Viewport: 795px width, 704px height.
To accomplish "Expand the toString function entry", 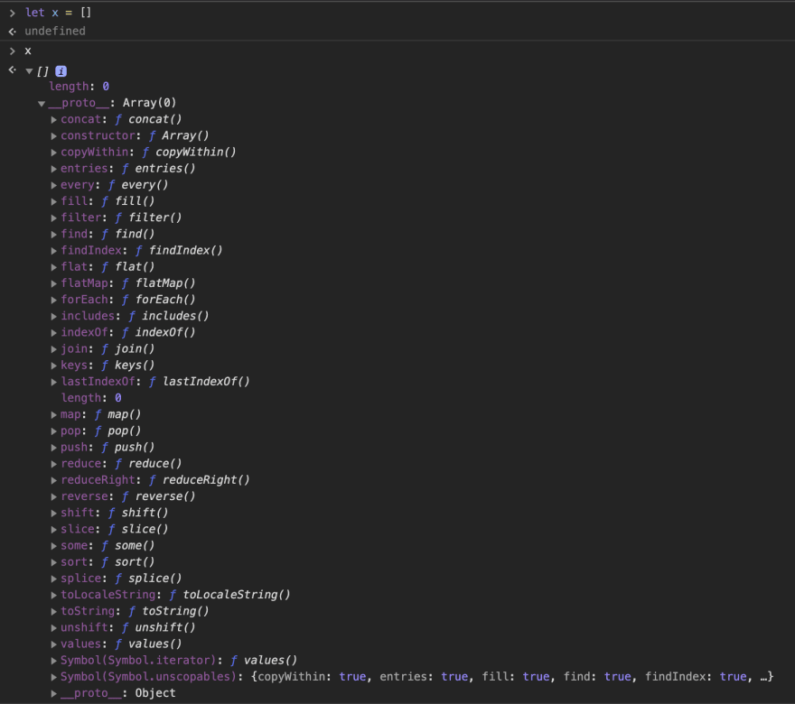I will [53, 612].
